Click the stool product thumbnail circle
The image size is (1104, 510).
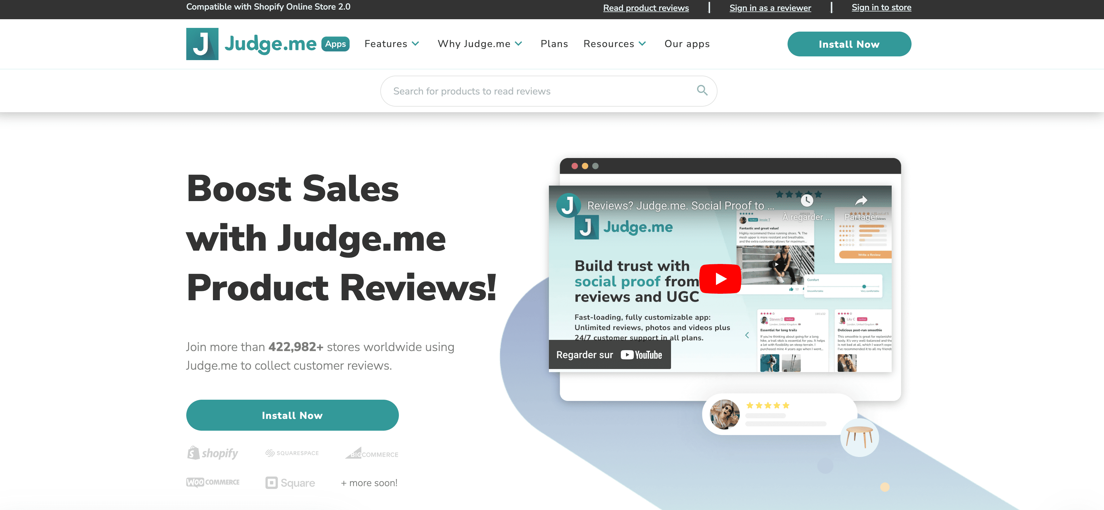click(859, 437)
